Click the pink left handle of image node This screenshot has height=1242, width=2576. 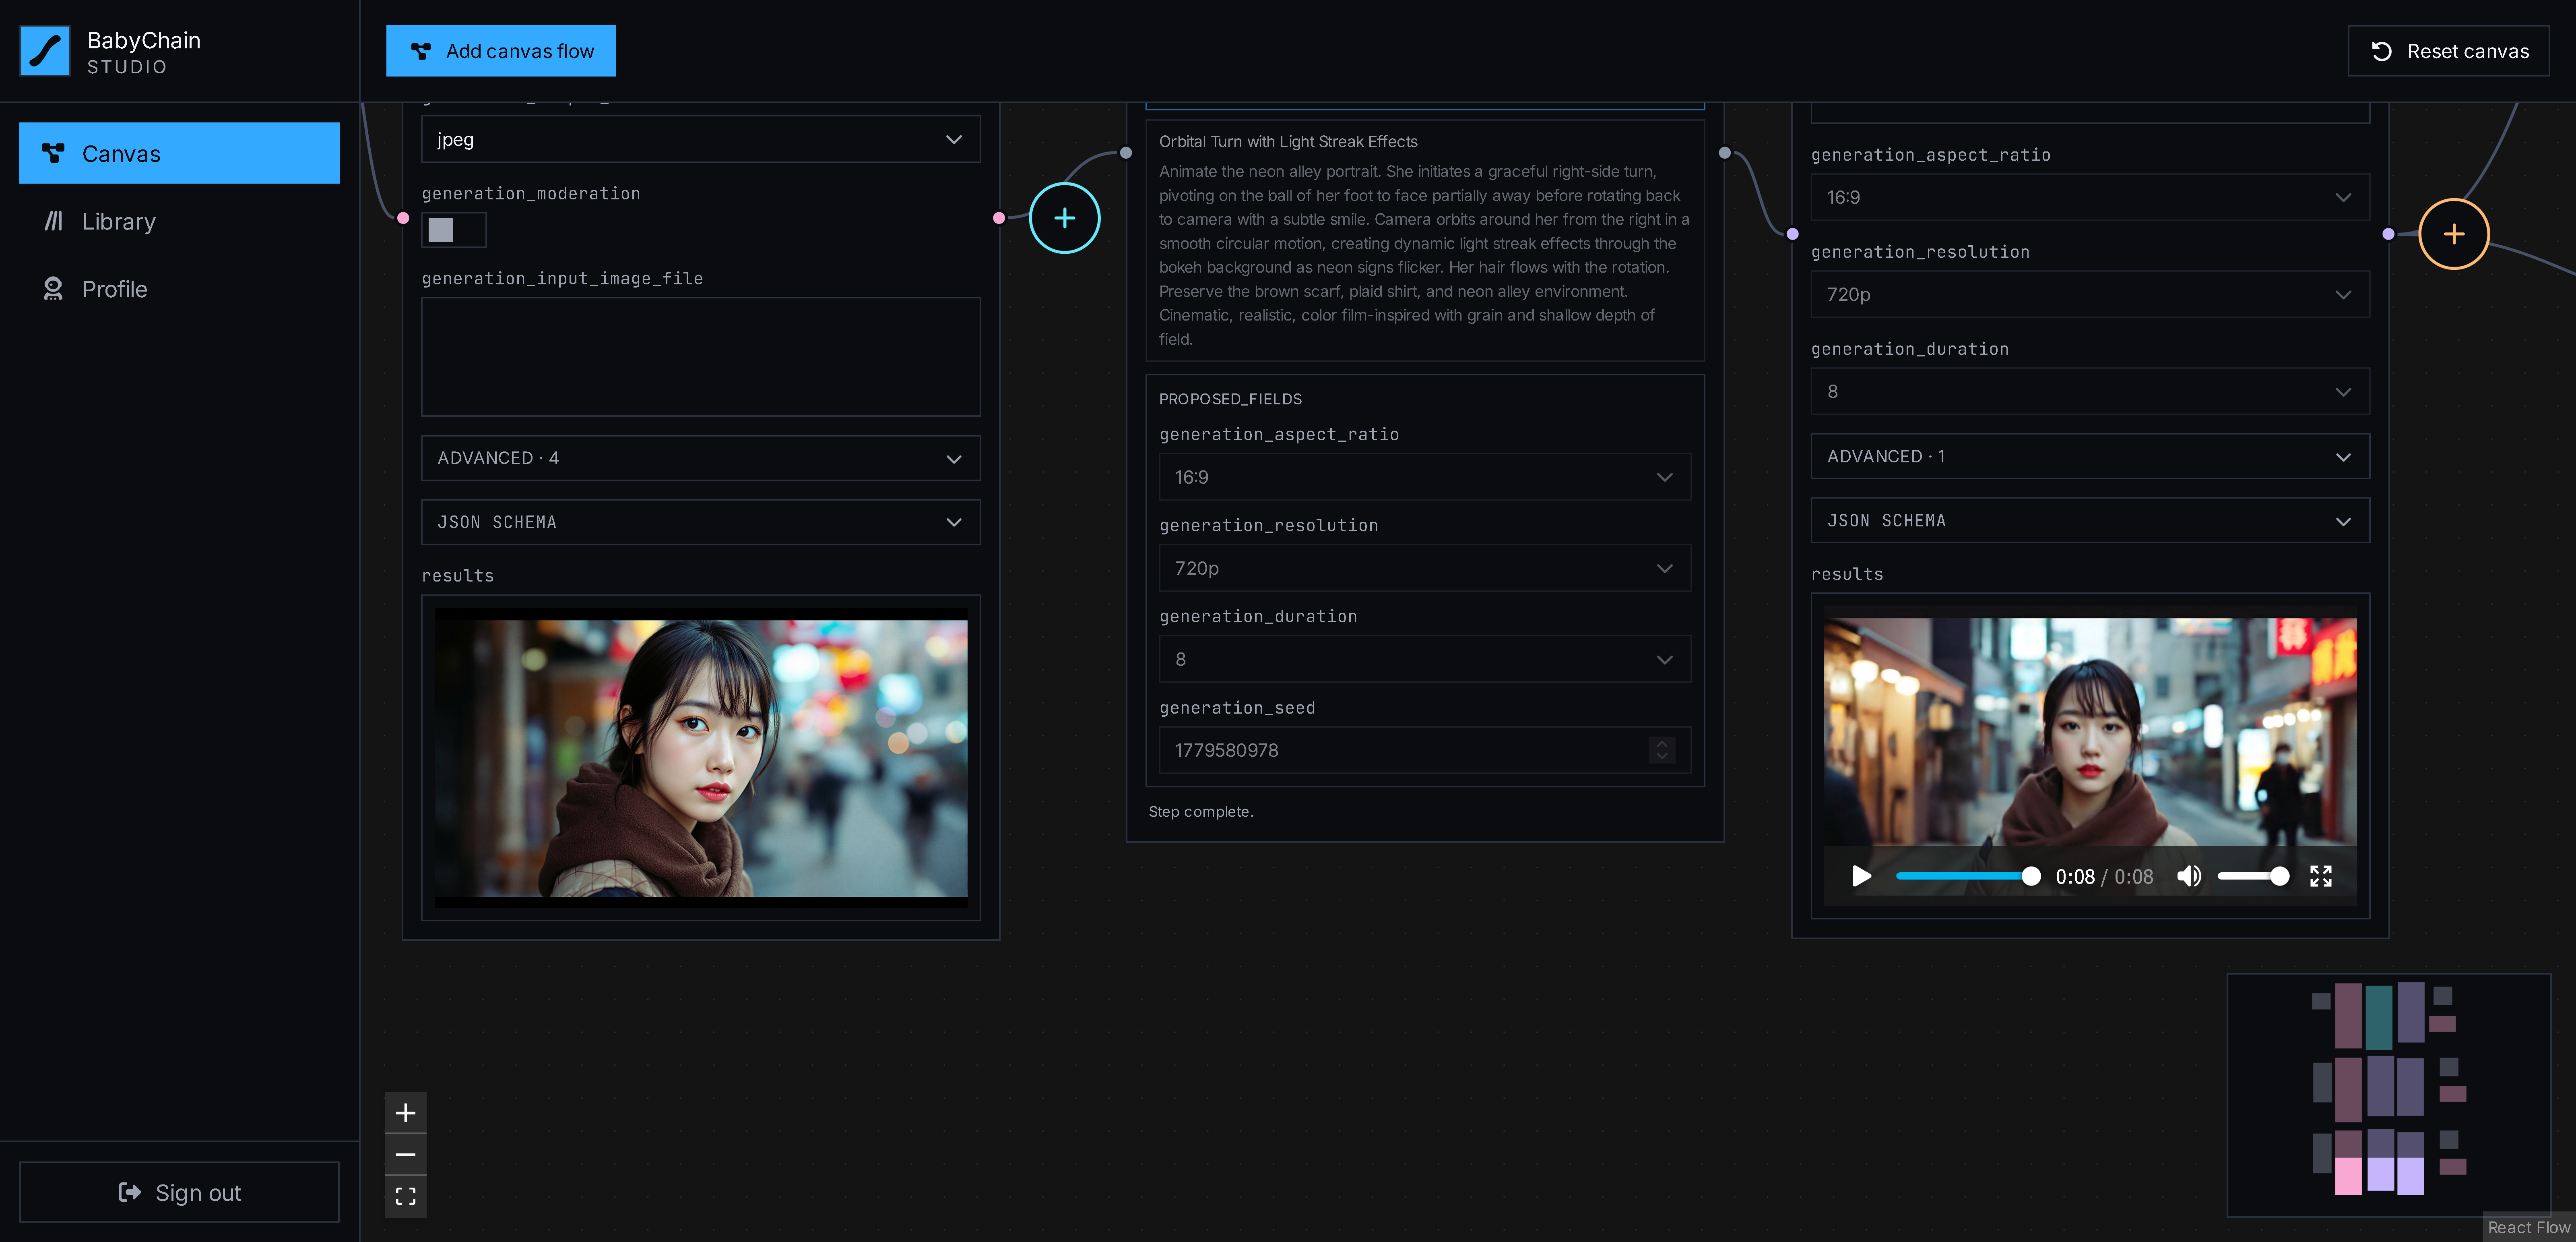coord(403,218)
